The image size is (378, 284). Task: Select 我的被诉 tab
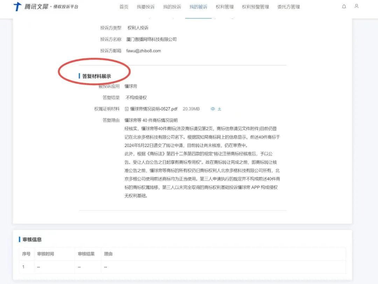click(198, 7)
